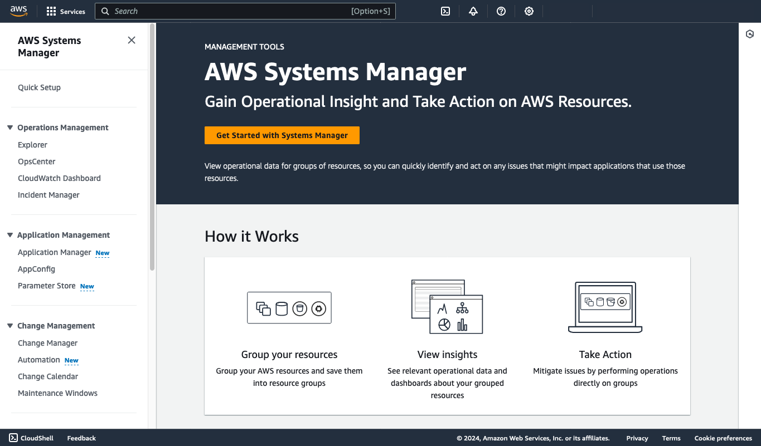Click Get Started with Systems Manager
The image size is (761, 446).
point(282,135)
